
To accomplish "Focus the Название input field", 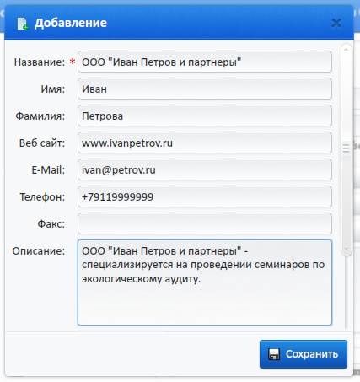I will 205,62.
